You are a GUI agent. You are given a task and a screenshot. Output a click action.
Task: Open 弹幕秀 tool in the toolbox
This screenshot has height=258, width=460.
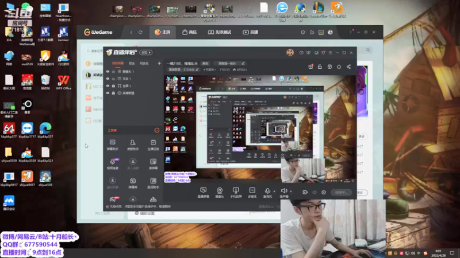[x=133, y=183]
